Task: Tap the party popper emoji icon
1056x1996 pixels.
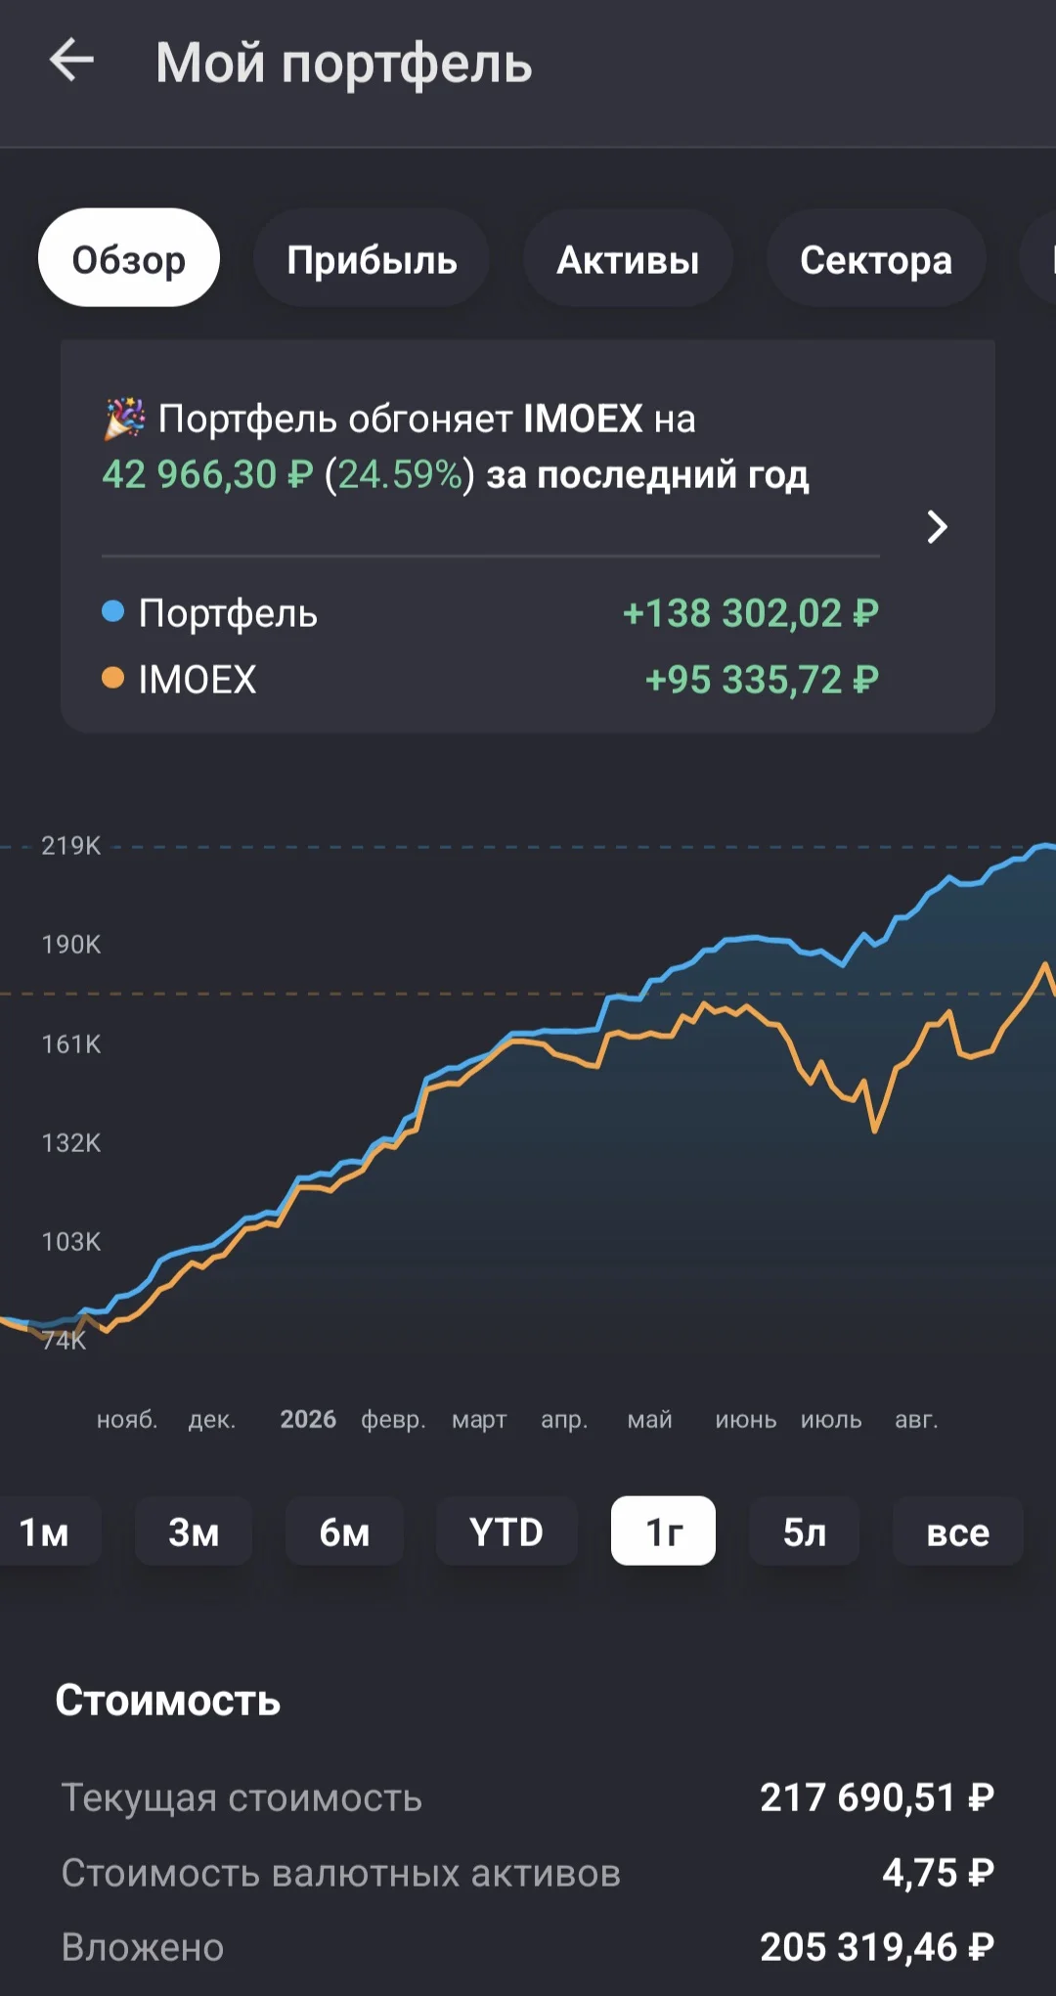Action: 125,419
